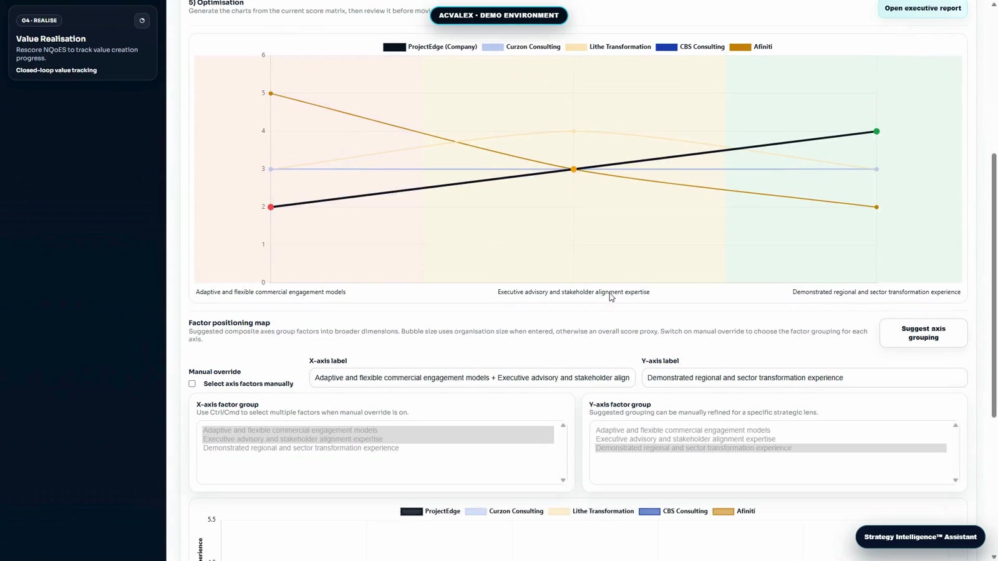
Task: Click the Y-axis label input field
Action: 805,378
